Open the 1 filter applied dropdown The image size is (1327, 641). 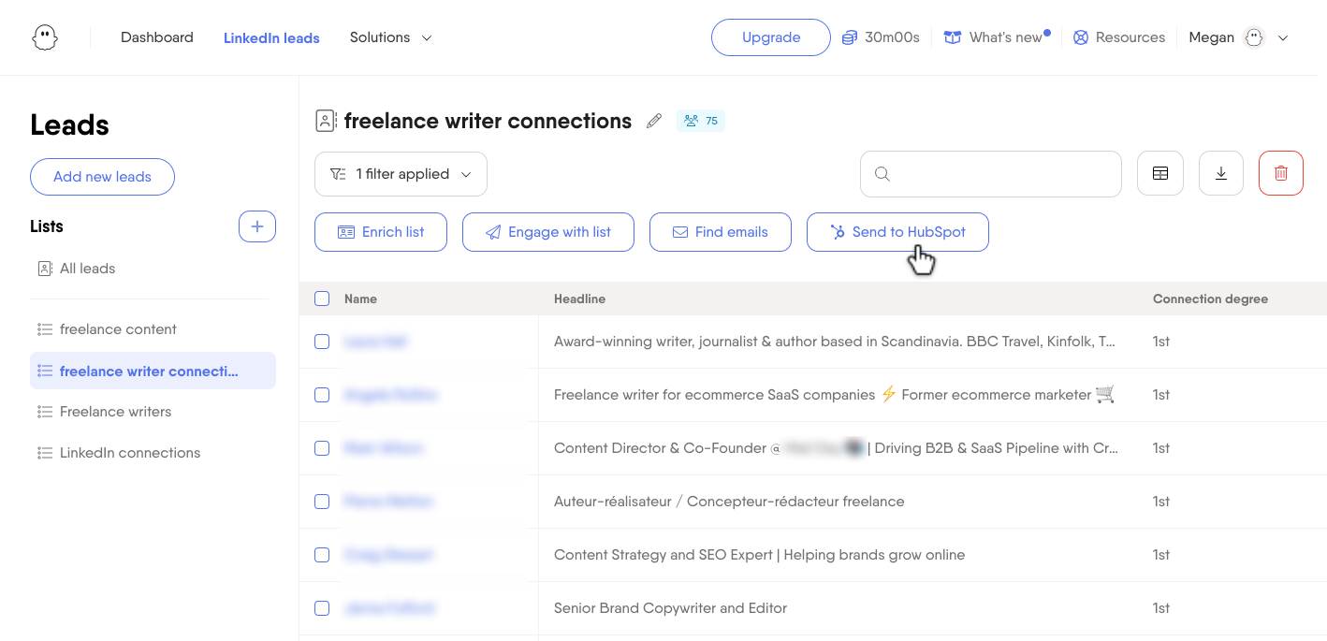[x=401, y=174]
